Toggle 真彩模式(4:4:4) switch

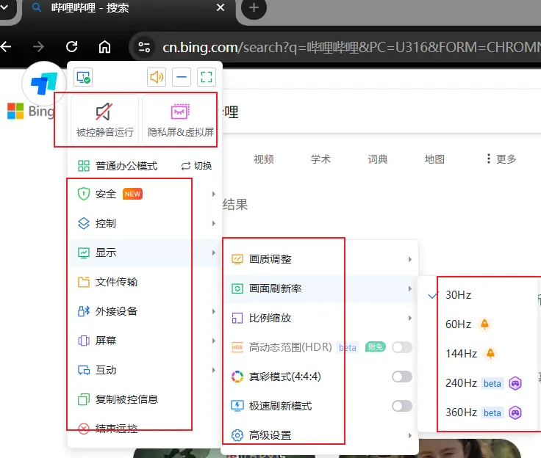402,377
